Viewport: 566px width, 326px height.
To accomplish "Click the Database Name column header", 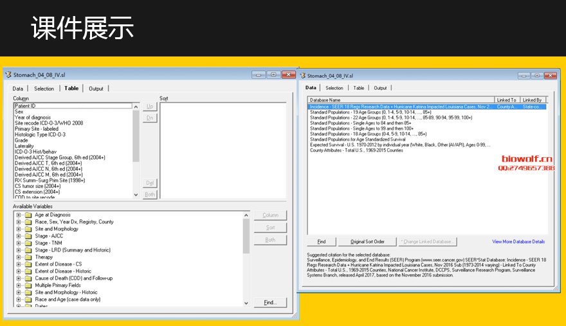I will (401, 100).
